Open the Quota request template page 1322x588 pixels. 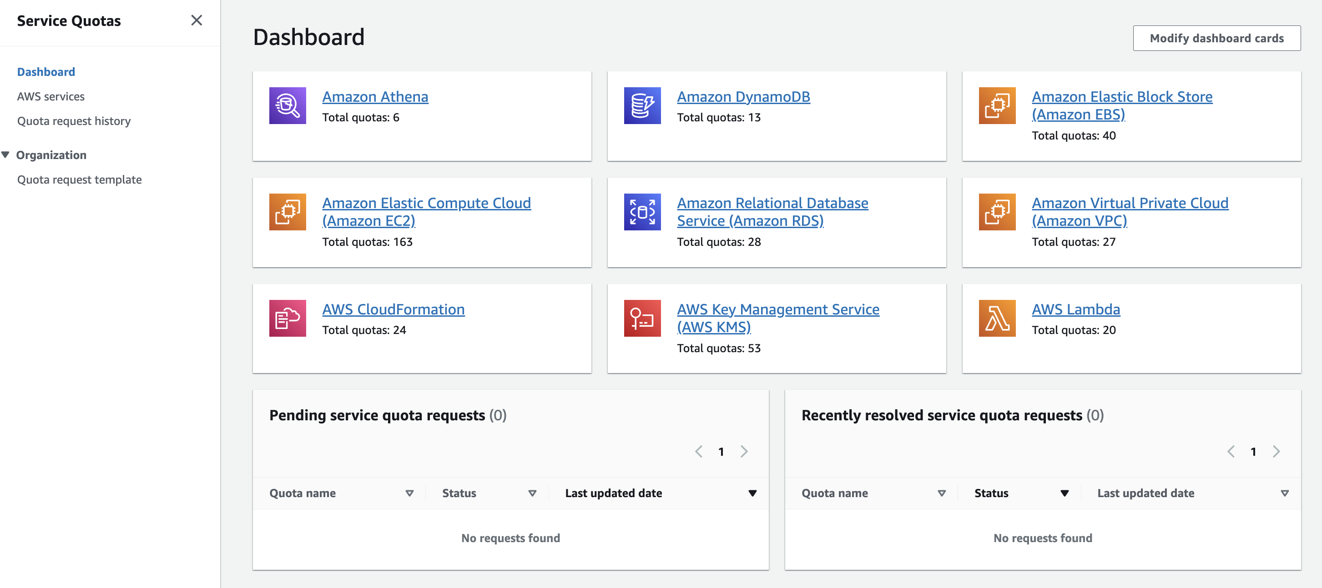point(79,179)
